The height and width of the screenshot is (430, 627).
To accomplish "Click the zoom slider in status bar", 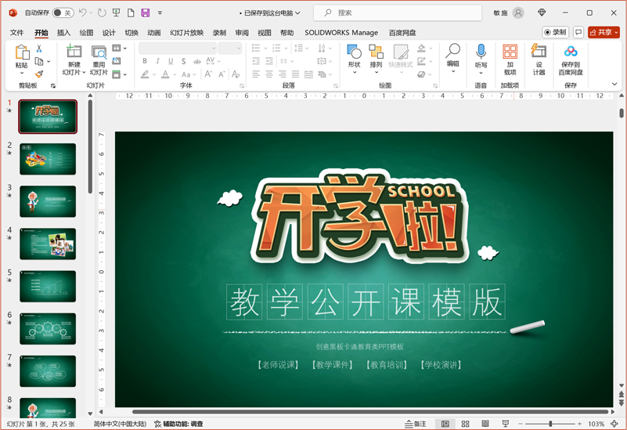I will 550,424.
